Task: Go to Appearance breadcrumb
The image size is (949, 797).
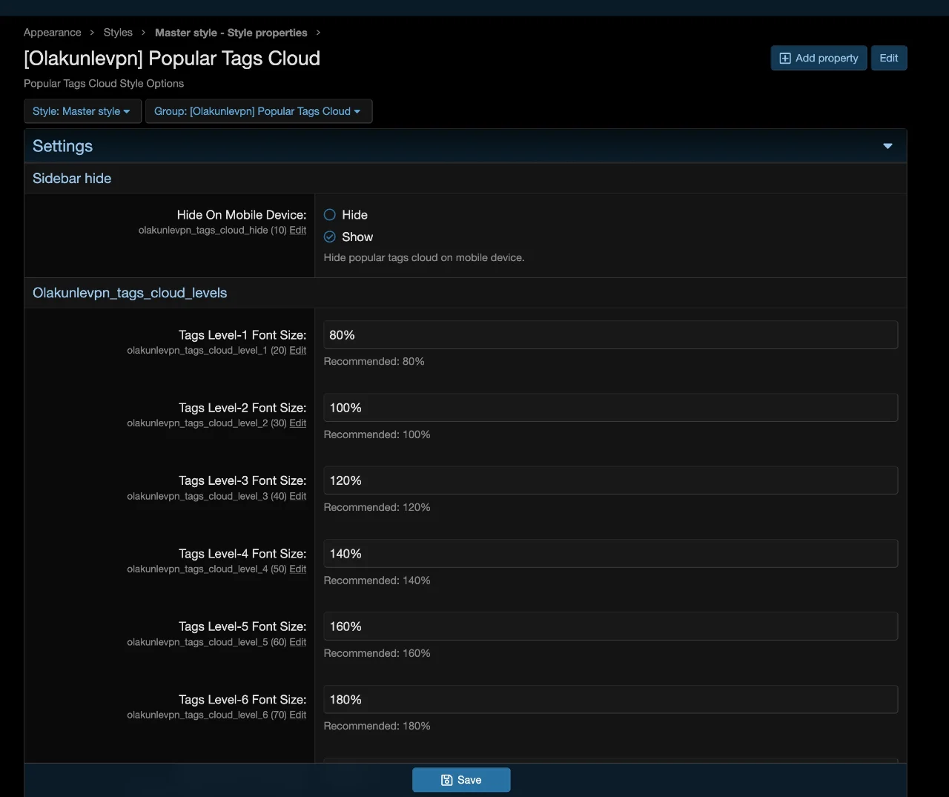Action: coord(52,33)
